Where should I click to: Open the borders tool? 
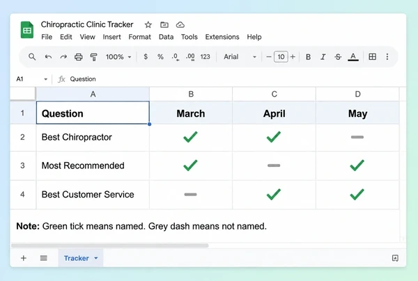pos(373,56)
